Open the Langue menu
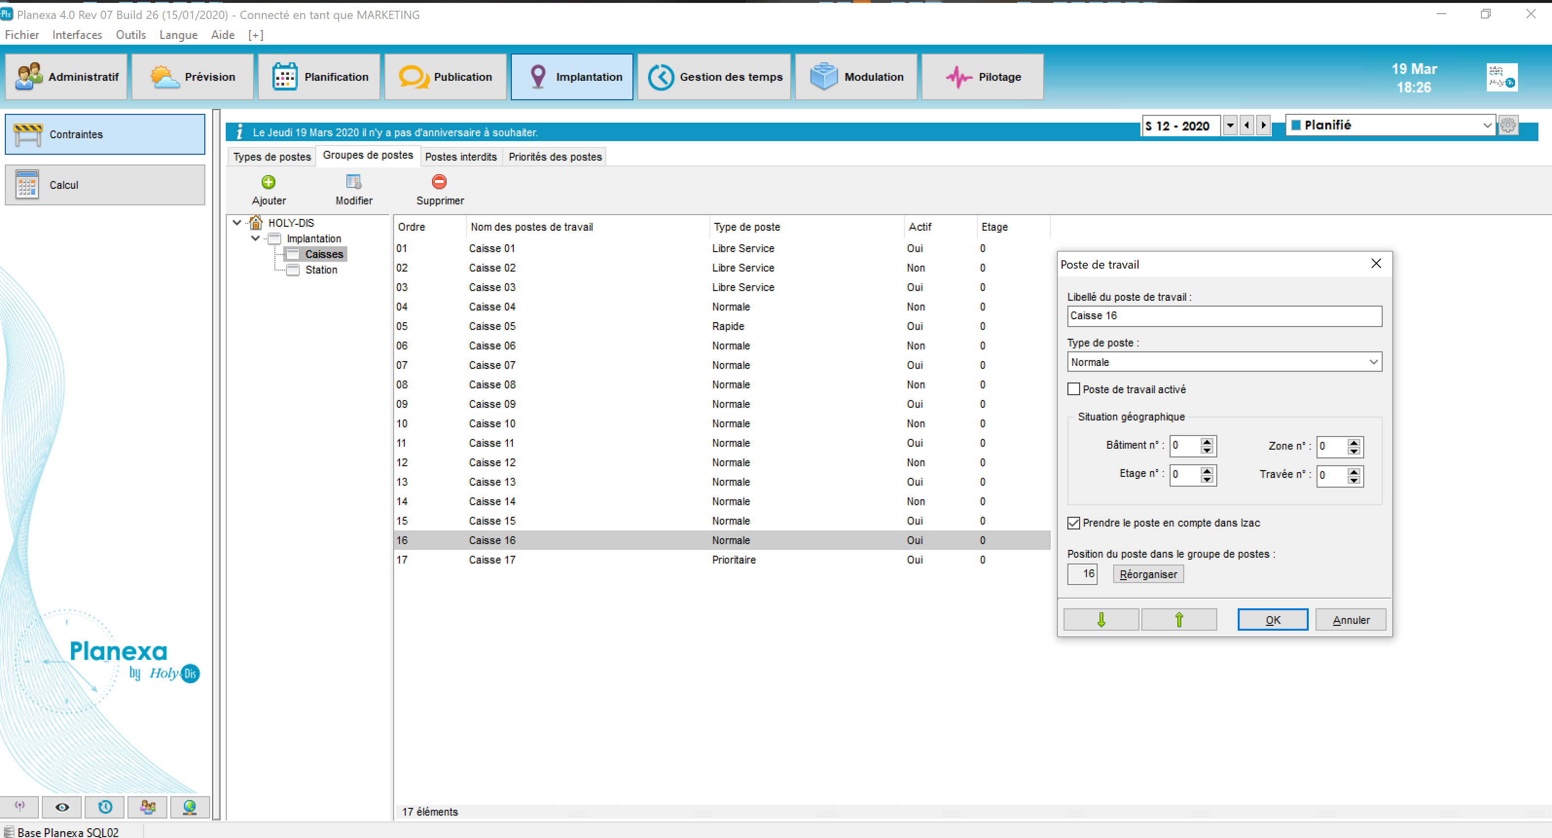The width and height of the screenshot is (1552, 838). coord(179,35)
